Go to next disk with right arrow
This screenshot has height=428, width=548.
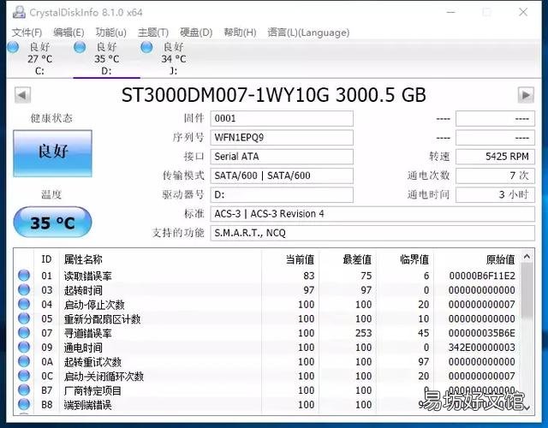click(x=526, y=95)
